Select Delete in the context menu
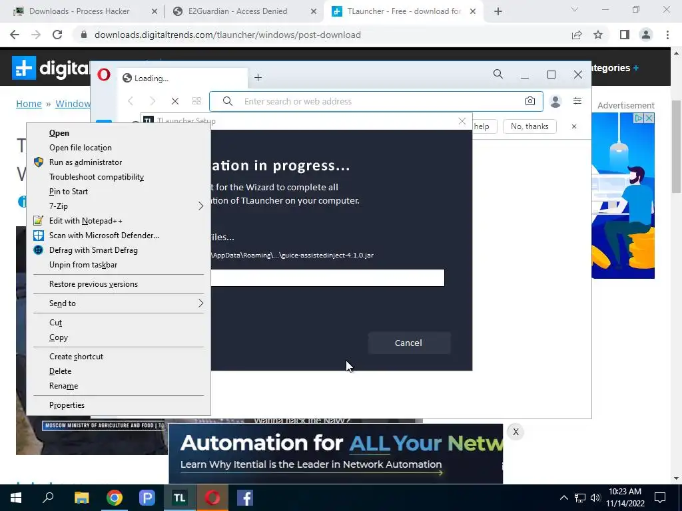This screenshot has height=511, width=682. 119,371
